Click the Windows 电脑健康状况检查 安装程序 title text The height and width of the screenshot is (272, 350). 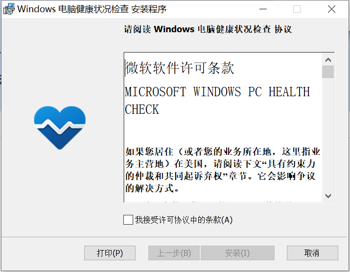(x=92, y=9)
